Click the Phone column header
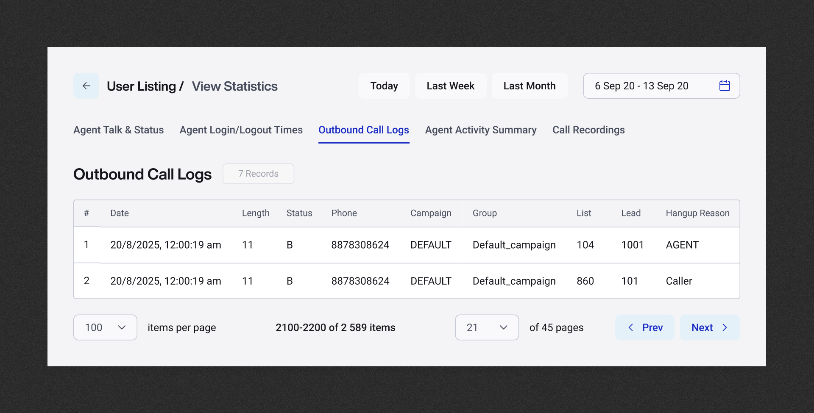Screen dimensions: 814x413 [344, 213]
